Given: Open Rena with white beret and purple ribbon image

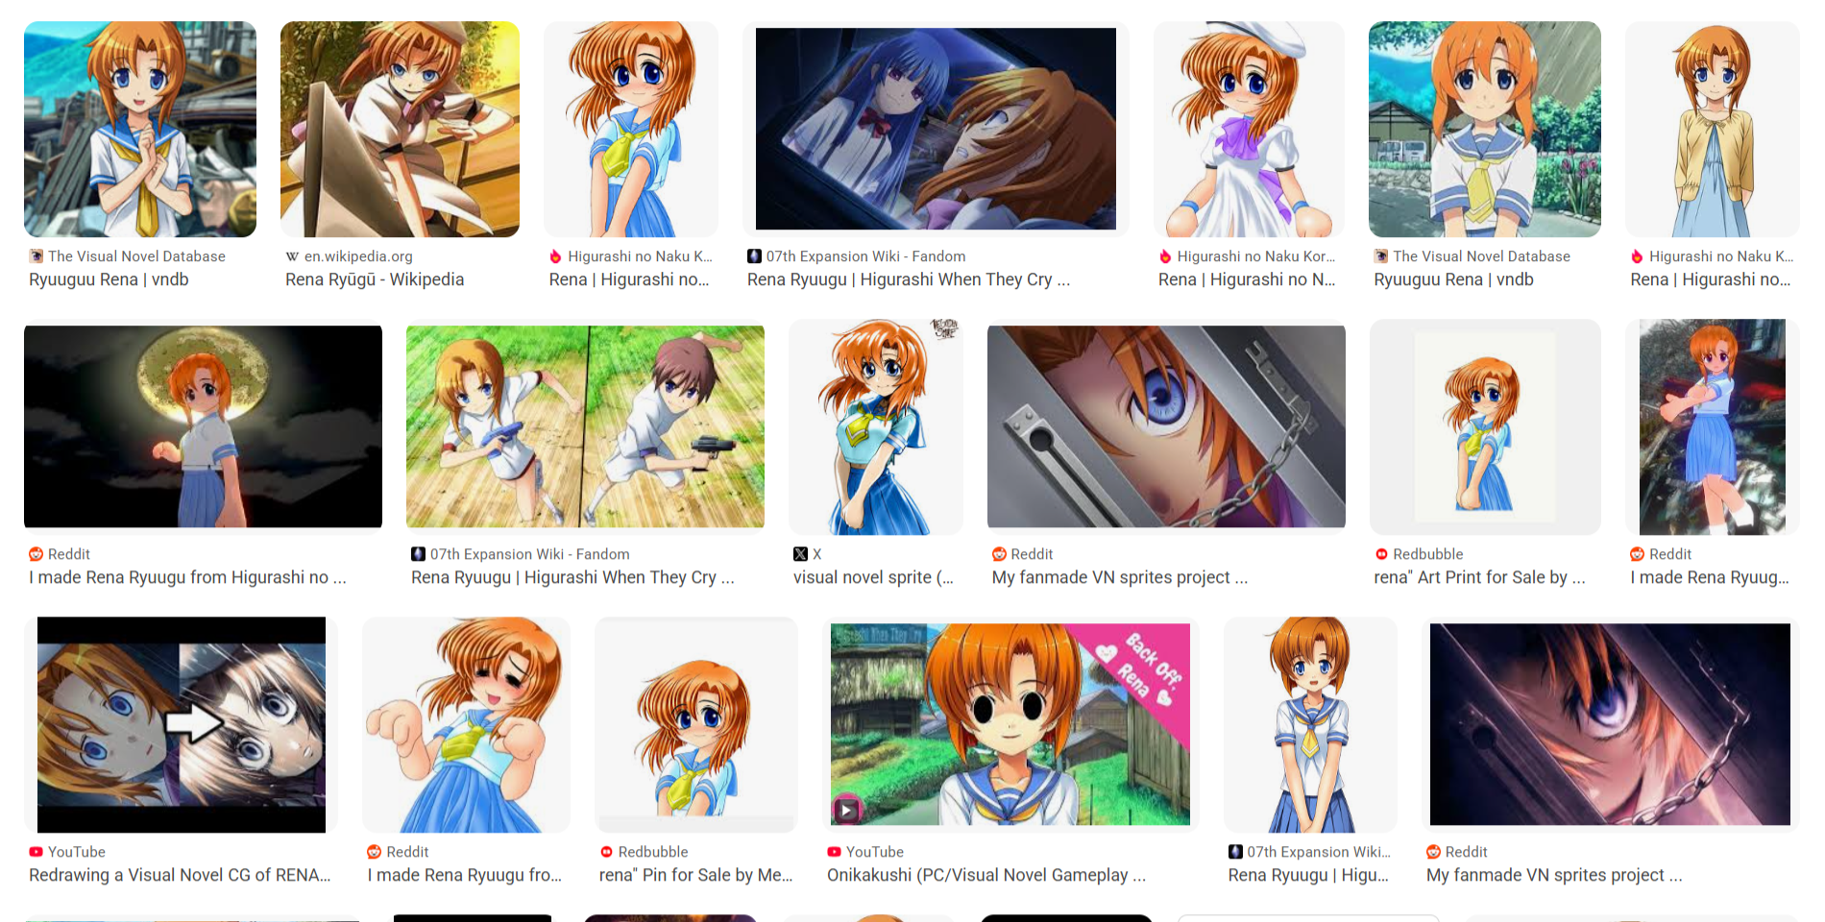Looking at the screenshot, I should tap(1249, 130).
